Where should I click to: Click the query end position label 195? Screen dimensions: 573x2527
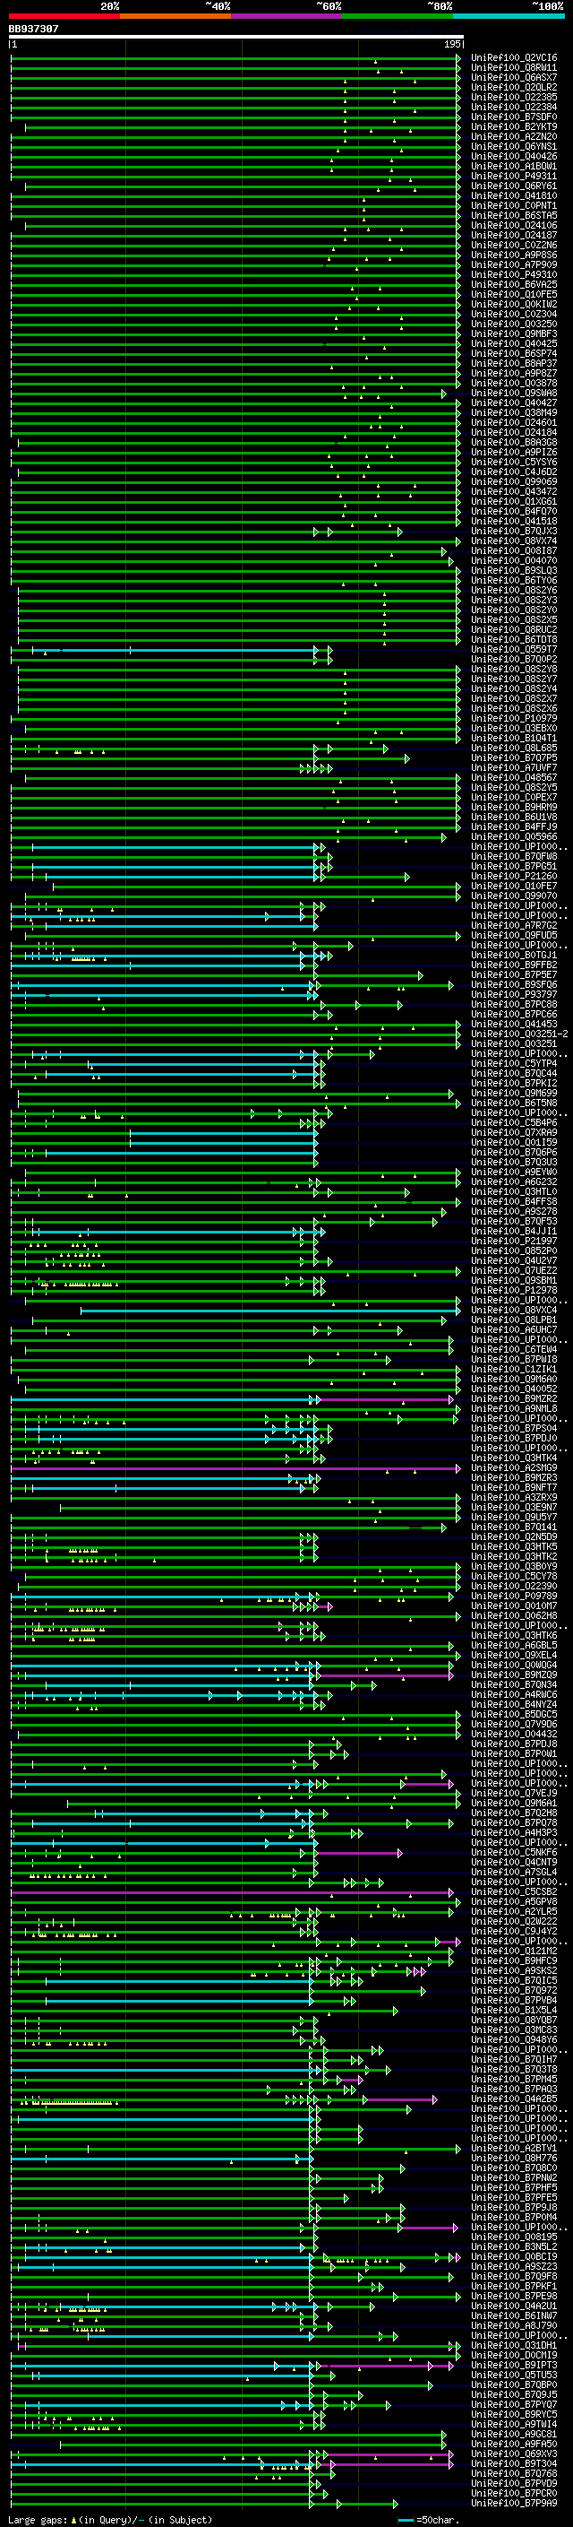[x=452, y=45]
